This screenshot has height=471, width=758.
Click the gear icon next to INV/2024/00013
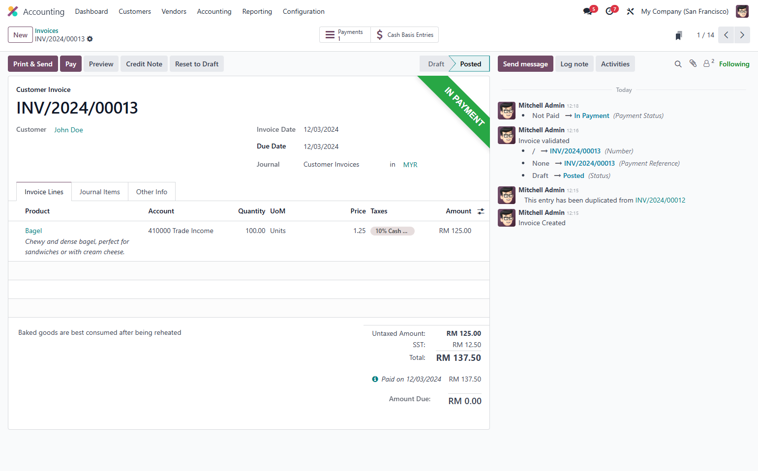[x=90, y=39]
